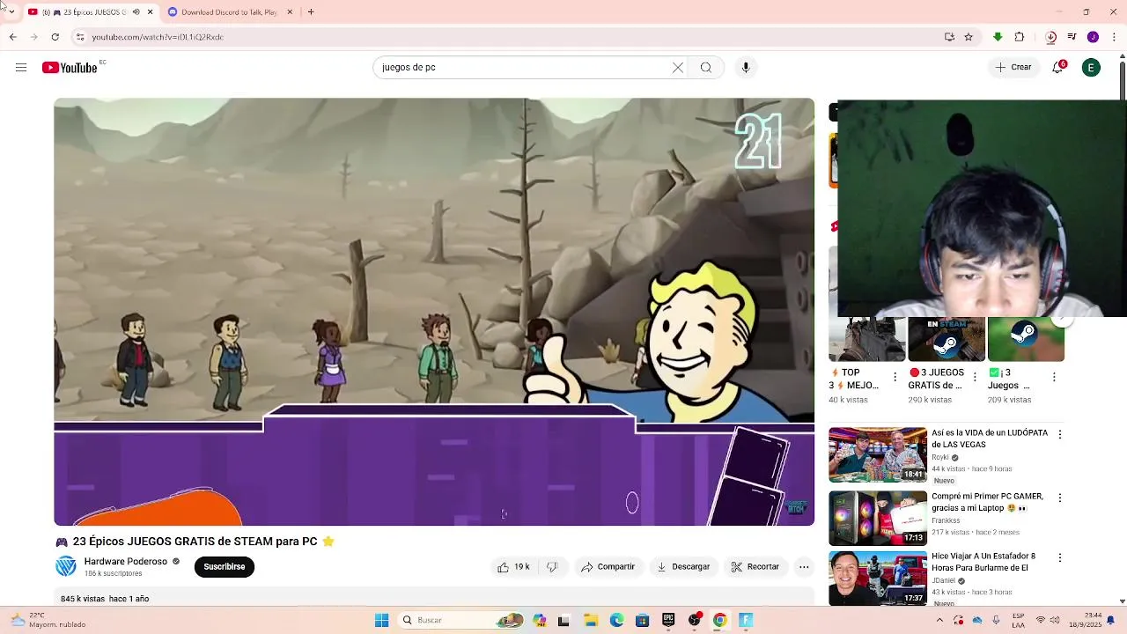Click the Crear button
The height and width of the screenshot is (634, 1127).
(1013, 68)
